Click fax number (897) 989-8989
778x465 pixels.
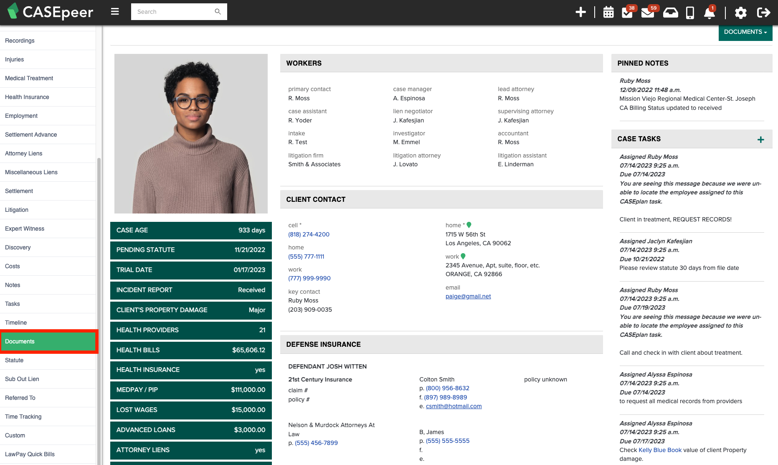(446, 397)
